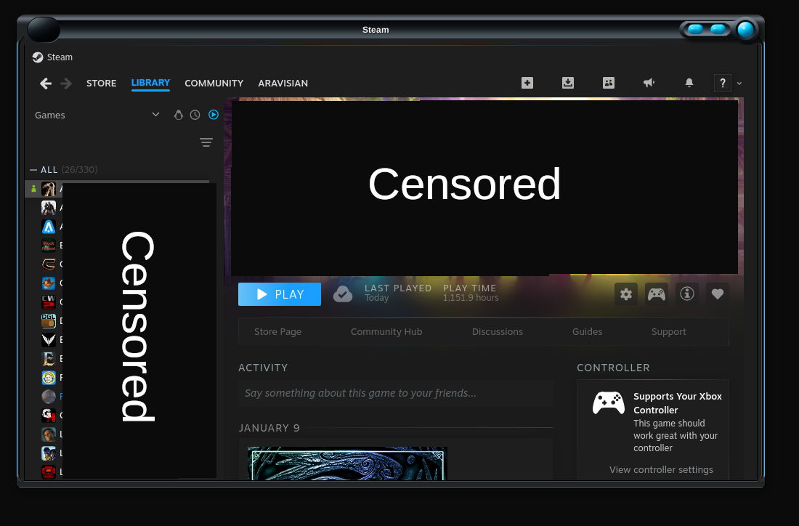Open the downloads icon in top bar

click(568, 83)
